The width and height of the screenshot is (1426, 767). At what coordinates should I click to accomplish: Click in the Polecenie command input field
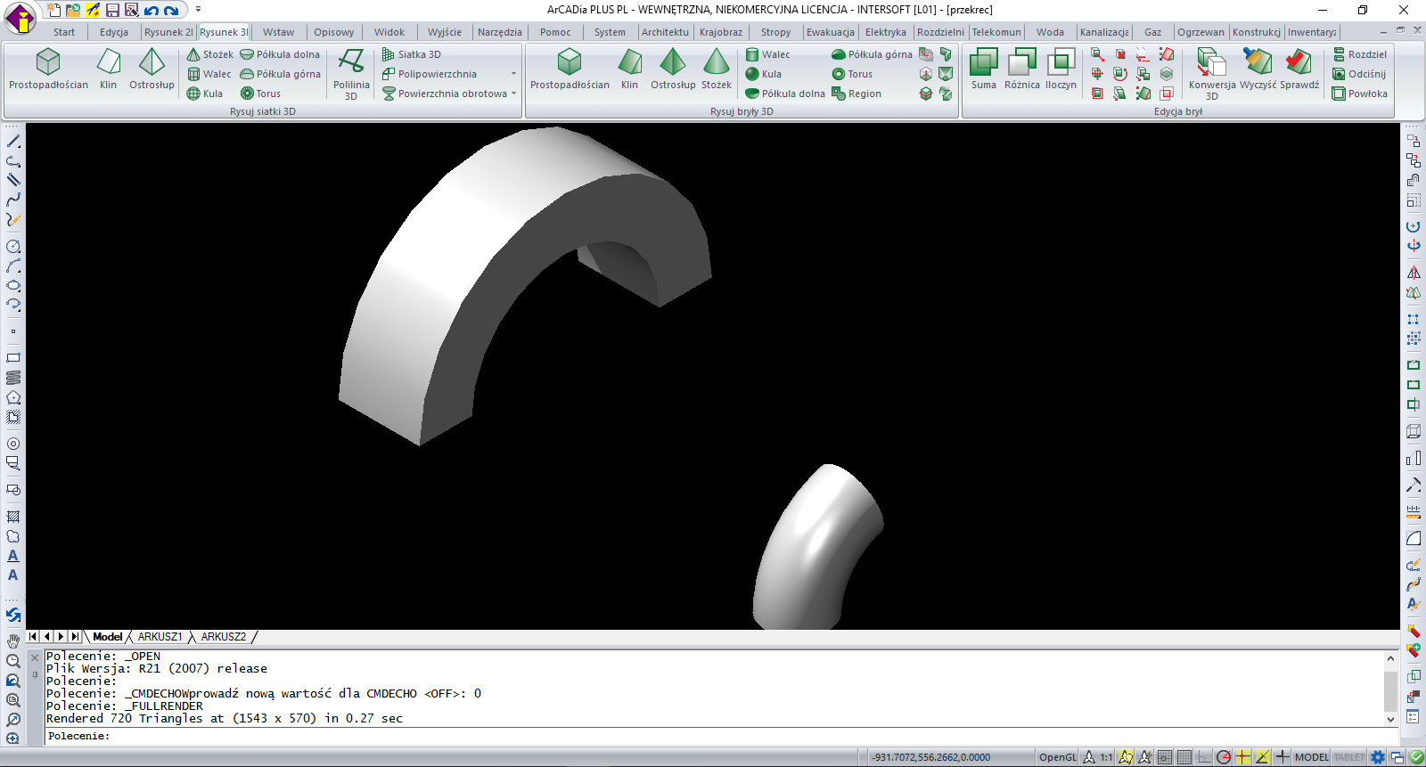pyautogui.click(x=722, y=736)
